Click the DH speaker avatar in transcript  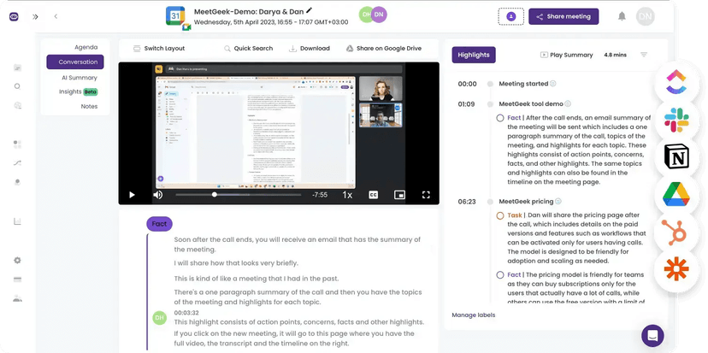coord(159,318)
